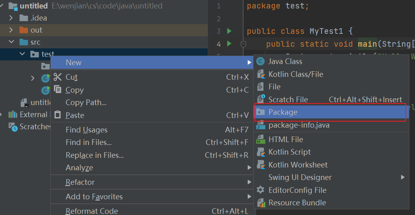Click the Resource Bundle chart icon
415x215 pixels.
pyautogui.click(x=261, y=203)
